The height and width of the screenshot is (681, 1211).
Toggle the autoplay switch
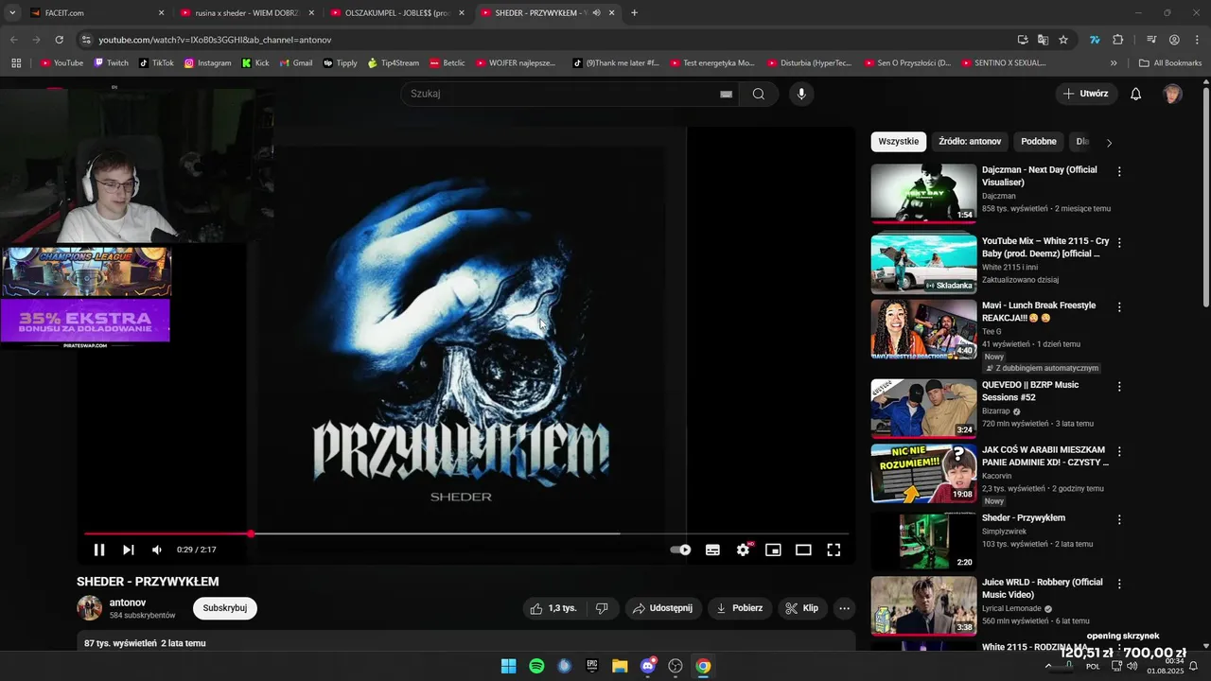[680, 550]
